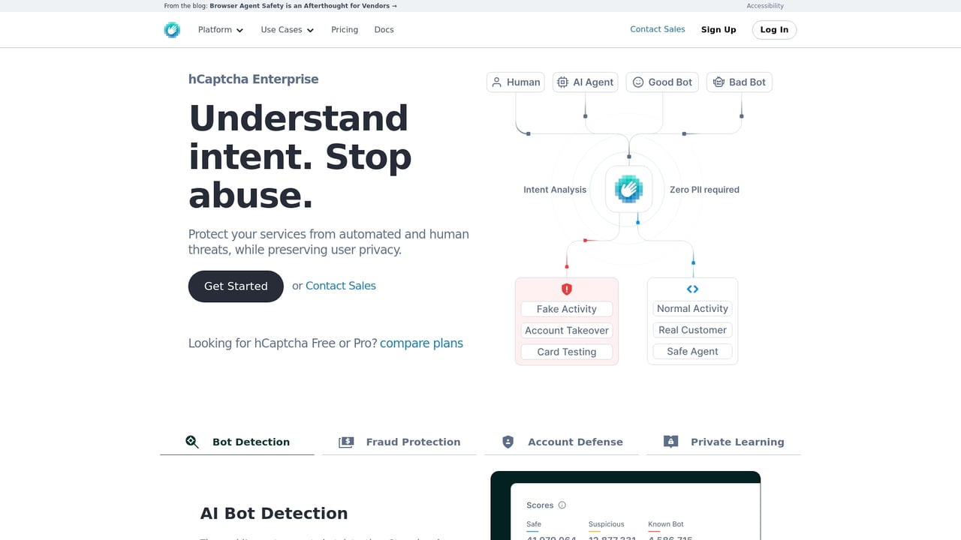Click the hCaptcha logo in the navbar

(x=172, y=30)
